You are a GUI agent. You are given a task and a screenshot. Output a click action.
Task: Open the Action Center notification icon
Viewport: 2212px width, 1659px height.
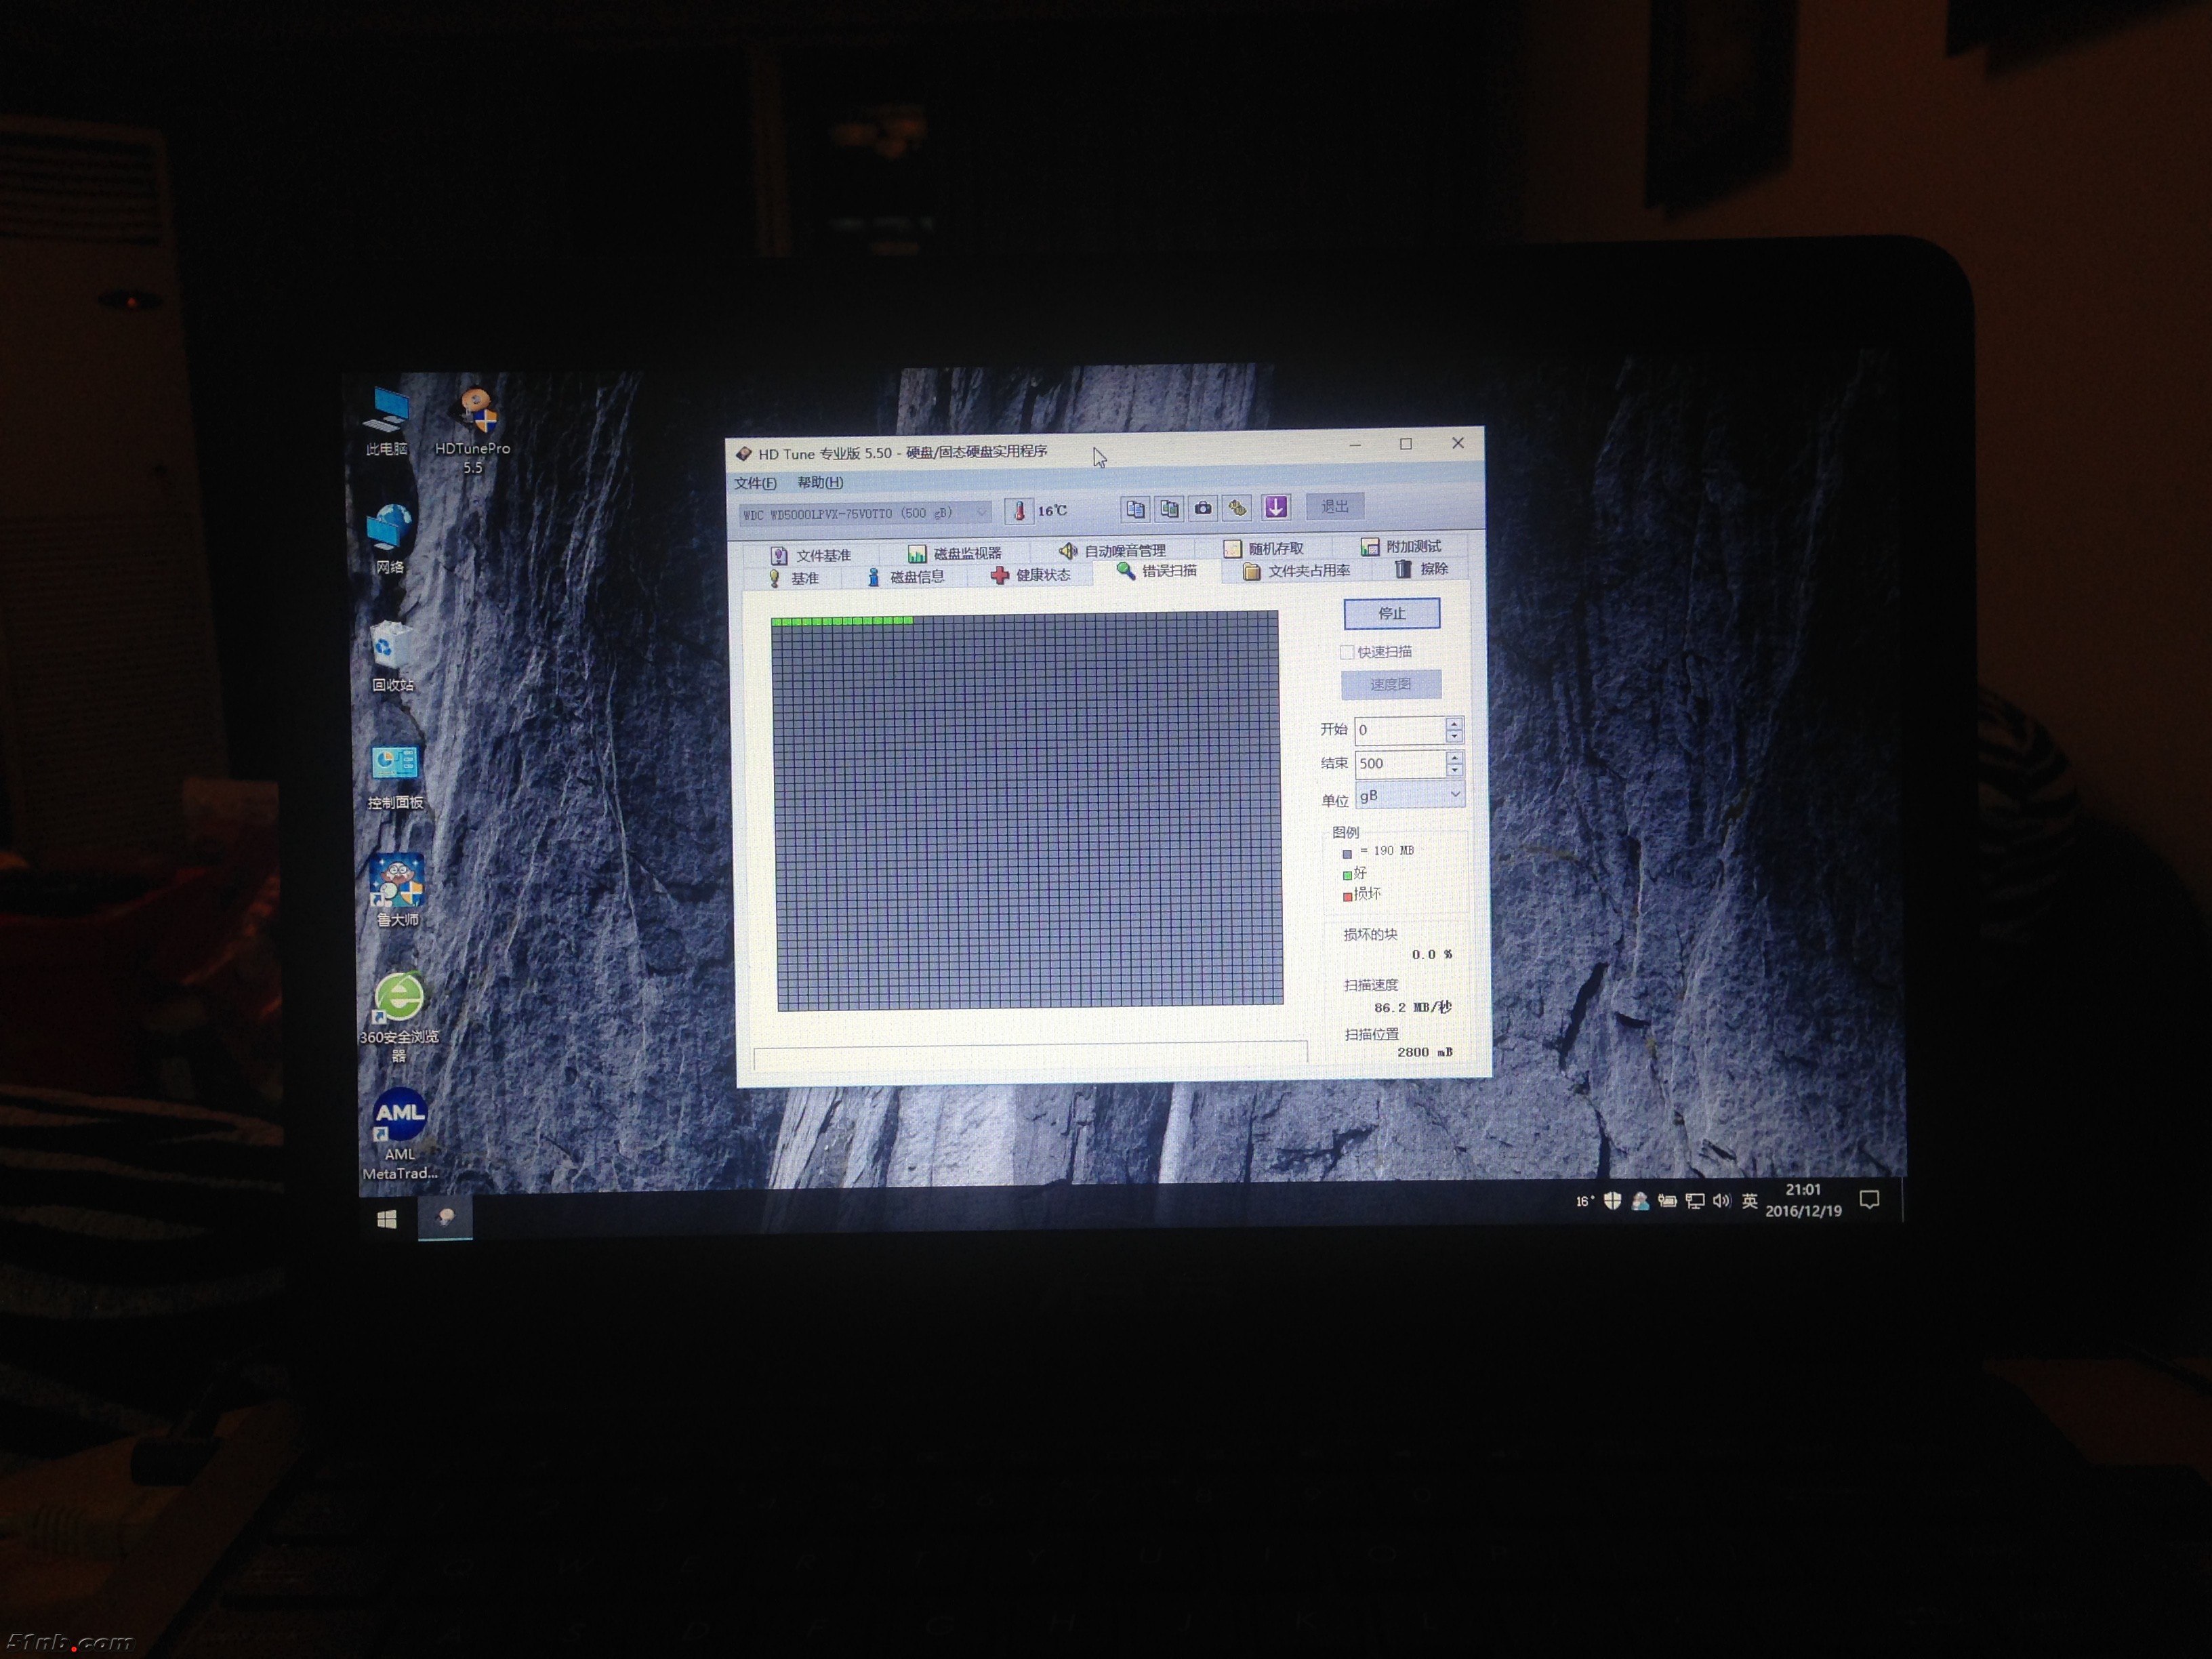[x=1869, y=1199]
